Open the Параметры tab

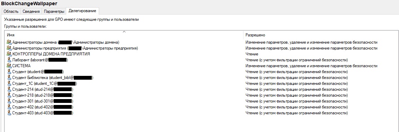click(54, 11)
